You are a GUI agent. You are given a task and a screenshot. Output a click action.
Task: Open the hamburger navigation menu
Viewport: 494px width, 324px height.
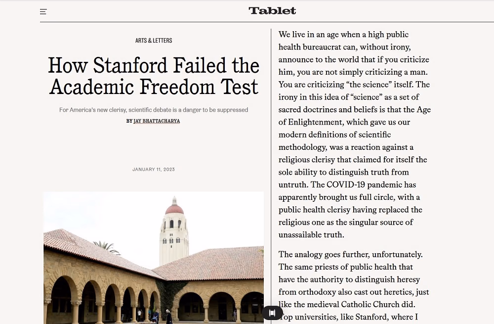[43, 12]
